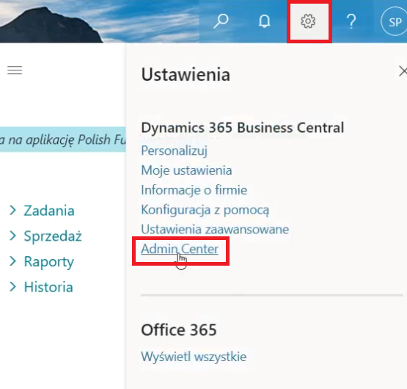
Task: Toggle the hamburger navigation menu
Action: pos(15,70)
